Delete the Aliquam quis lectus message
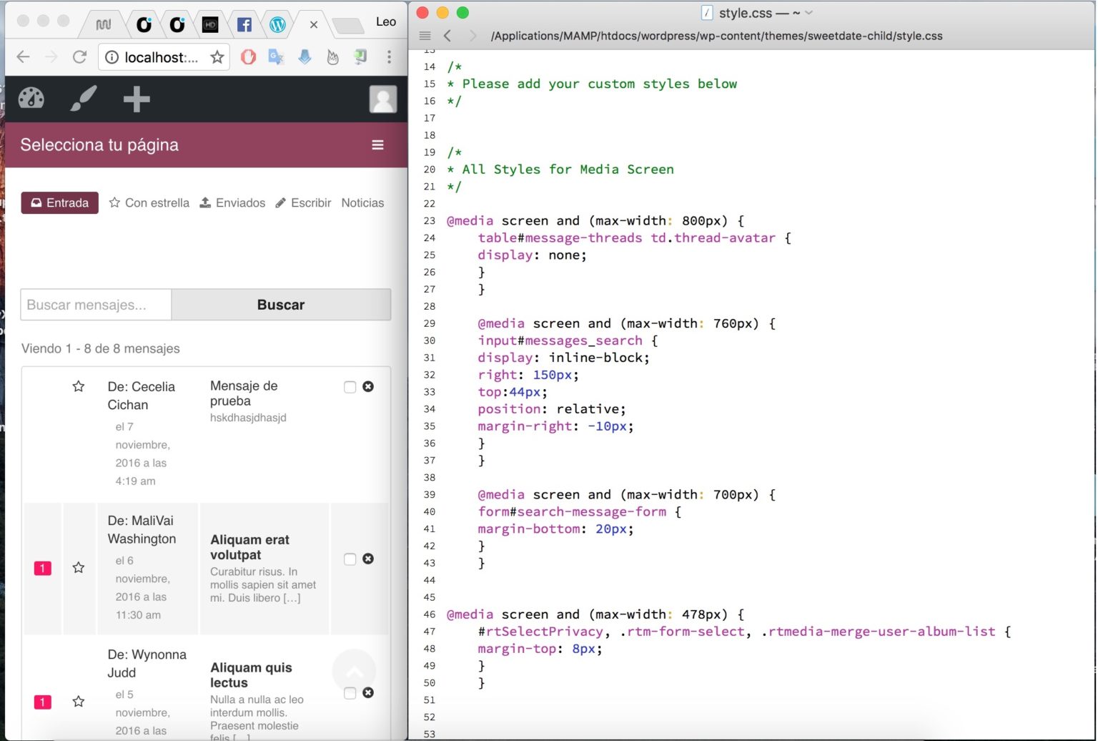 click(x=368, y=692)
